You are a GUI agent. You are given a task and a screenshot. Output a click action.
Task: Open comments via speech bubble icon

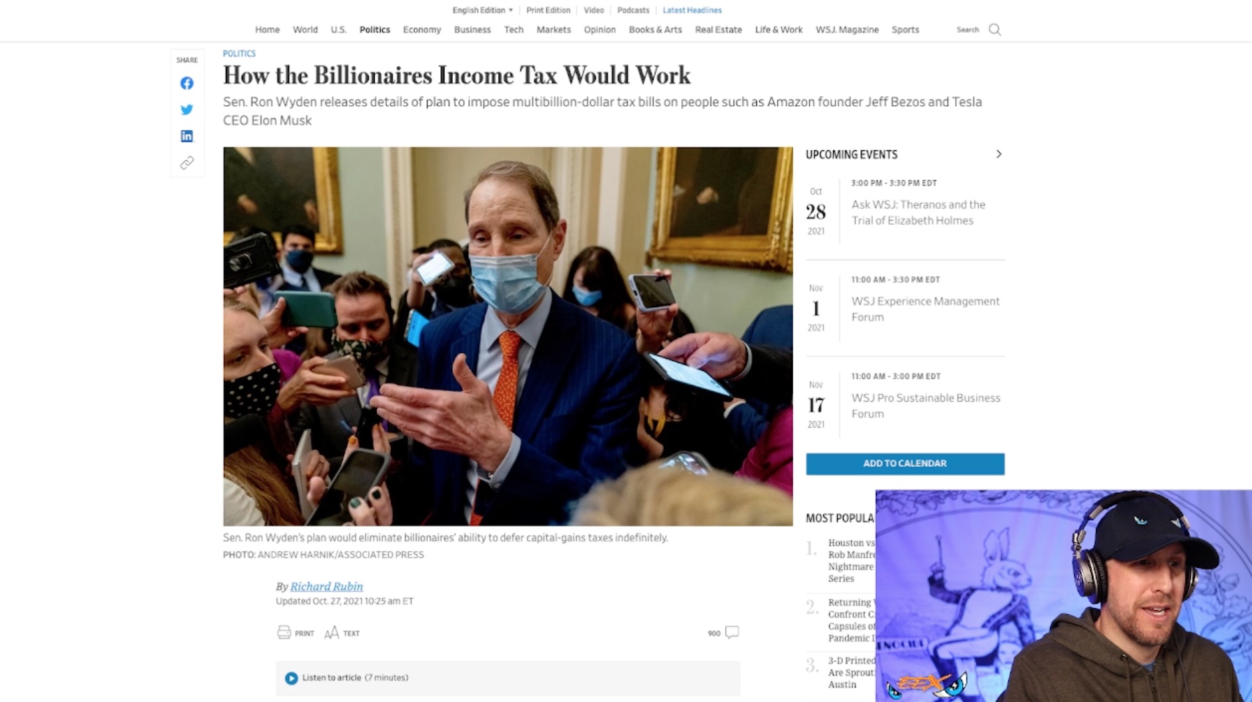click(732, 632)
